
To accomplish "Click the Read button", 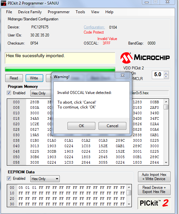I will (x=14, y=78).
